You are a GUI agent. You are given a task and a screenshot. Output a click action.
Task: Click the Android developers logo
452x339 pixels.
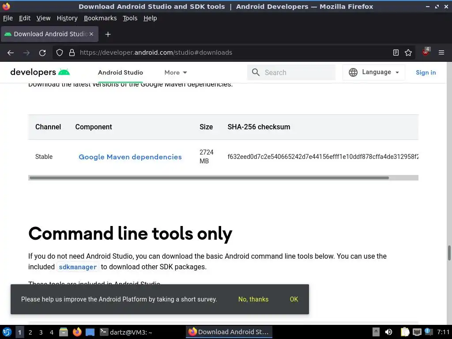40,72
